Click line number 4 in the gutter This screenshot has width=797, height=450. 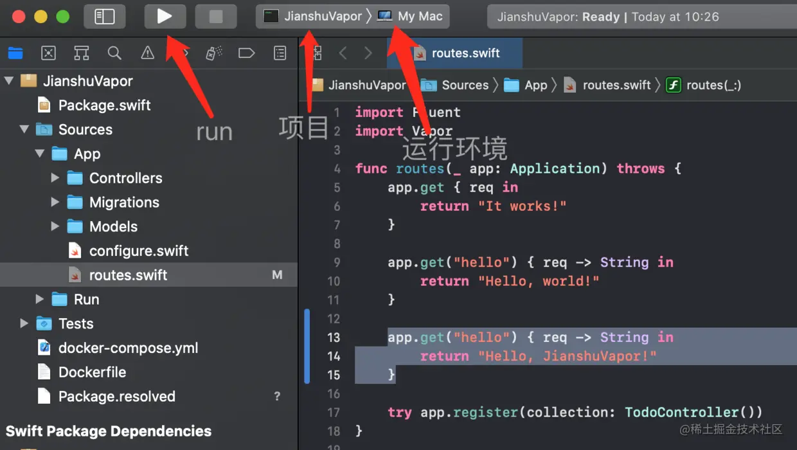[x=337, y=168]
